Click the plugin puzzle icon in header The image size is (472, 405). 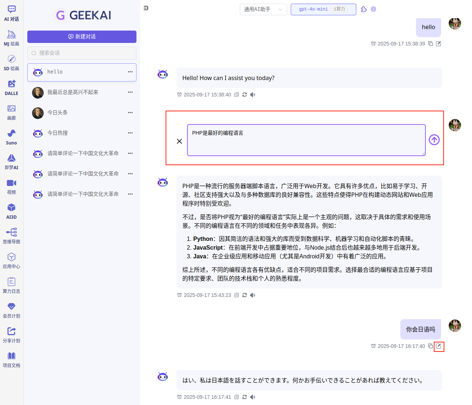tap(364, 9)
